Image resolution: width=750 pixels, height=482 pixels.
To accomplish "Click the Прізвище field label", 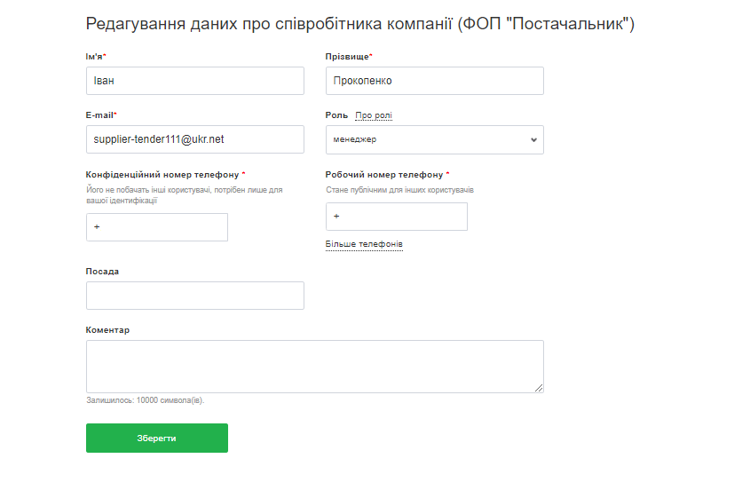I will pos(348,57).
